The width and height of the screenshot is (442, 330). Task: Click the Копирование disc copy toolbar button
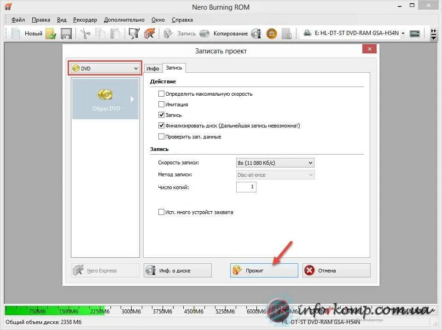[x=224, y=34]
